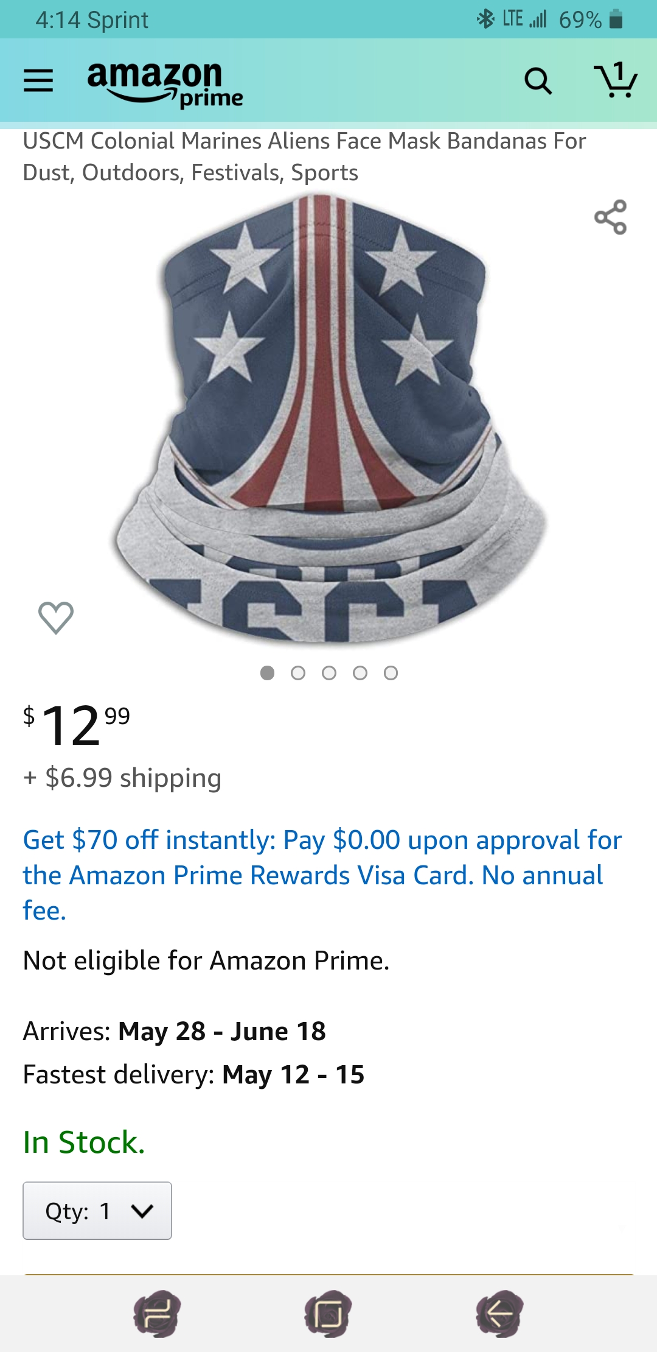
Task: Show the third product image dot
Action: coord(329,673)
